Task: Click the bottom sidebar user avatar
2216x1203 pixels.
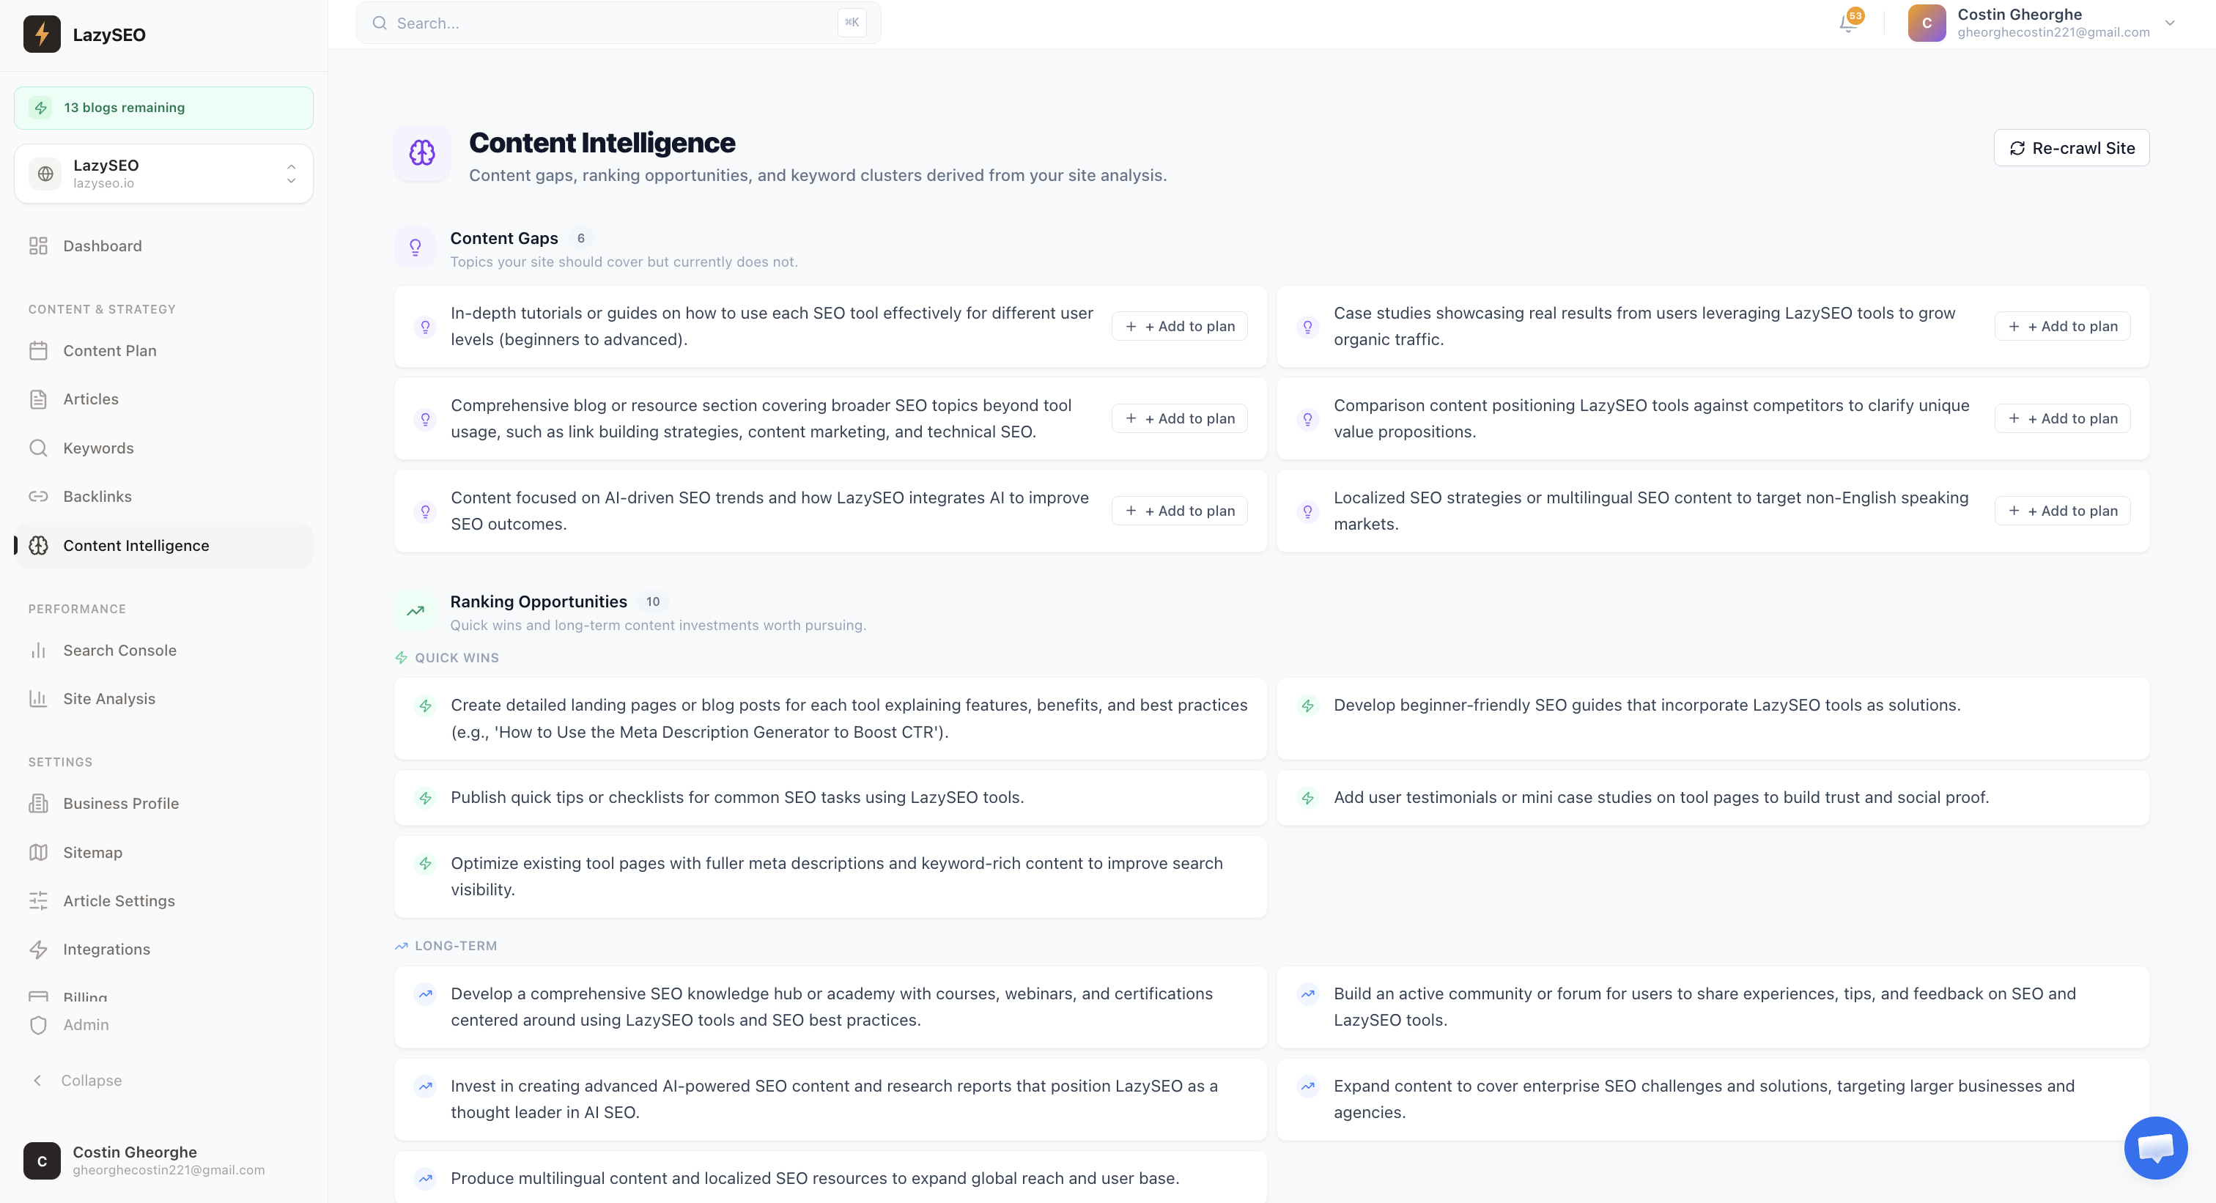Action: 41,1161
